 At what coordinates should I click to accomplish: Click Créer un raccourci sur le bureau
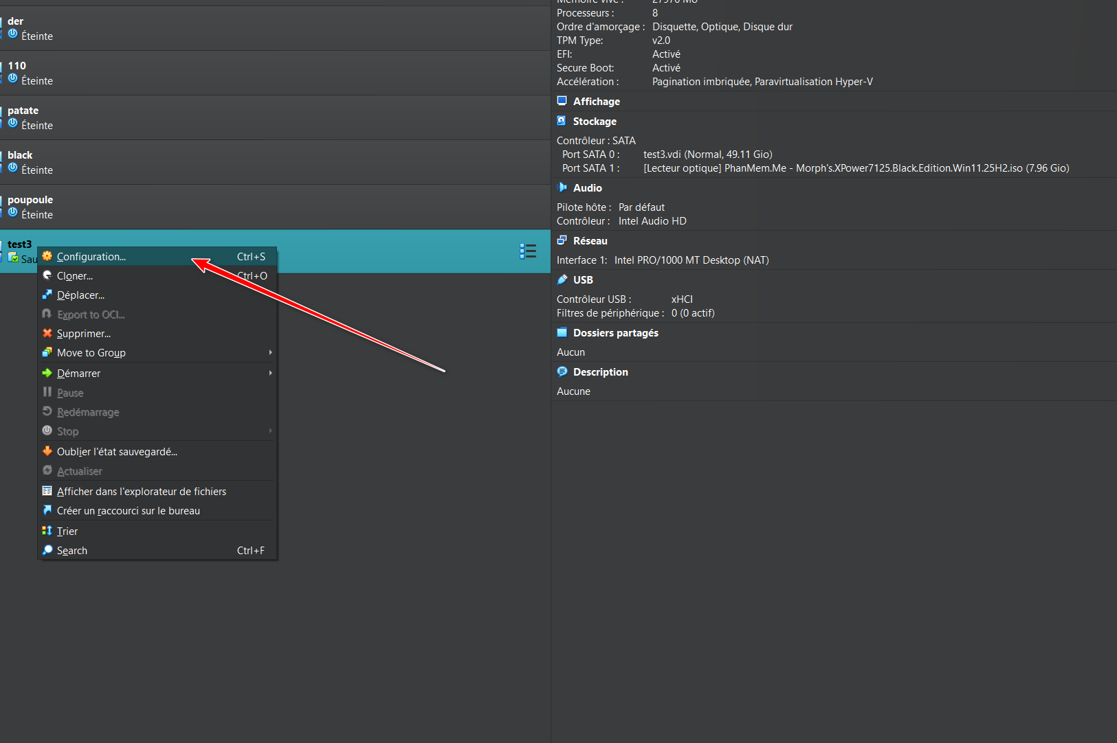point(128,511)
